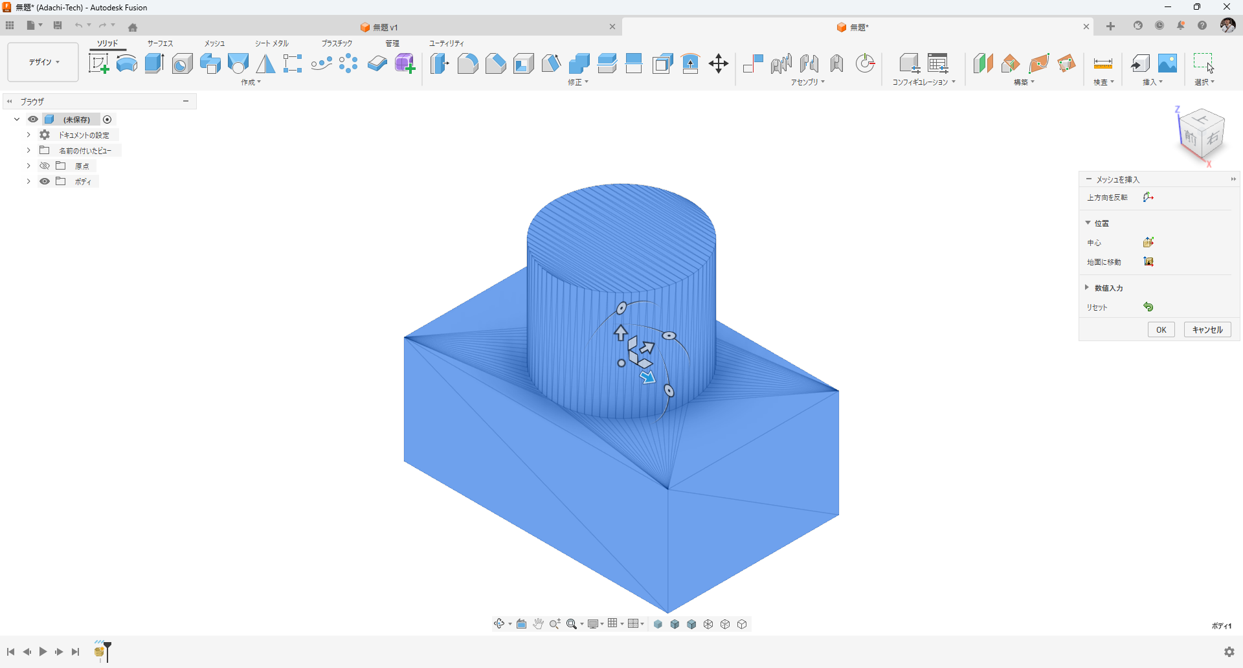Click the リセット reset button

pos(1148,307)
